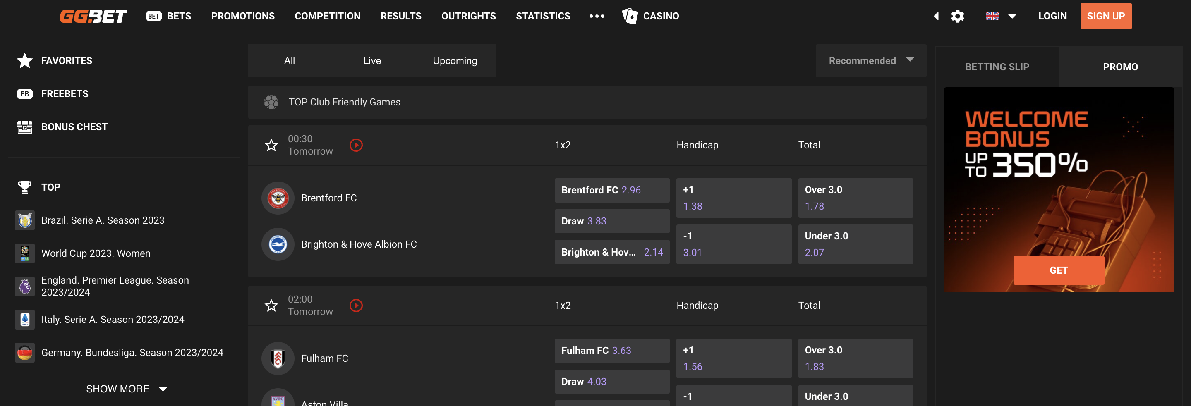This screenshot has width=1191, height=406.
Task: Favorite the Brentford vs Brighton match star
Action: tap(271, 145)
